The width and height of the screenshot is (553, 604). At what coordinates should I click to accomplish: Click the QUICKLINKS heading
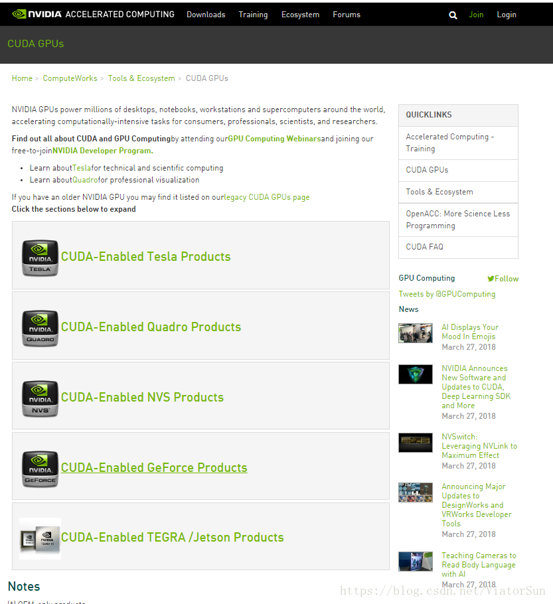point(429,115)
